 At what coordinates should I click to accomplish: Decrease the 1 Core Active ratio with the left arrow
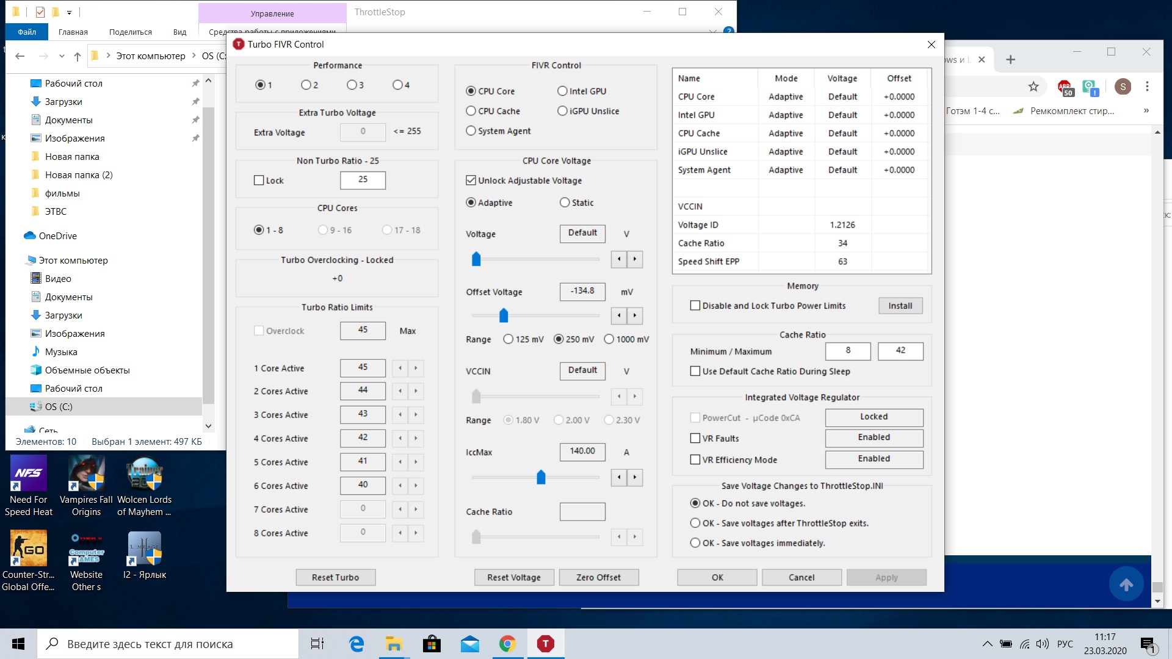click(x=400, y=368)
